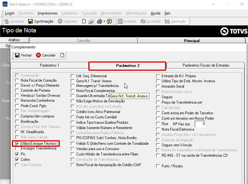The height and width of the screenshot is (184, 248).
Task: Switch to the Principal tab
Action: coord(191,41)
